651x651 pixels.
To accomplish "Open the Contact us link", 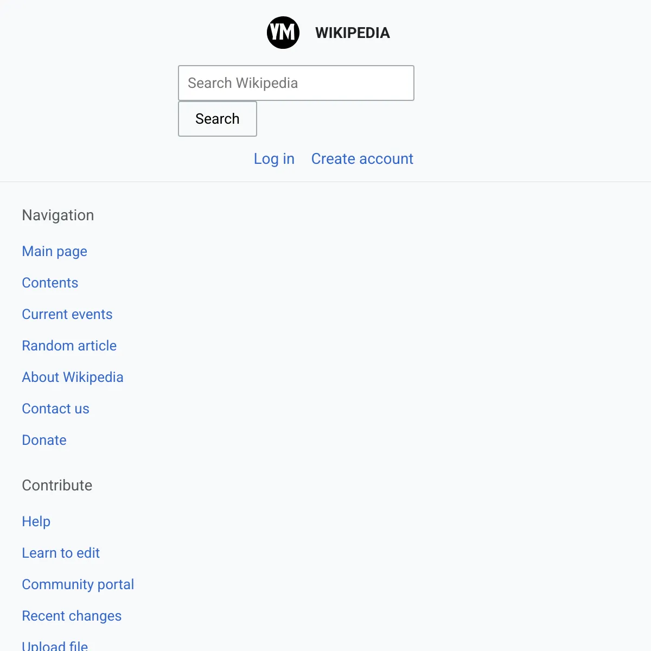I will pyautogui.click(x=56, y=409).
